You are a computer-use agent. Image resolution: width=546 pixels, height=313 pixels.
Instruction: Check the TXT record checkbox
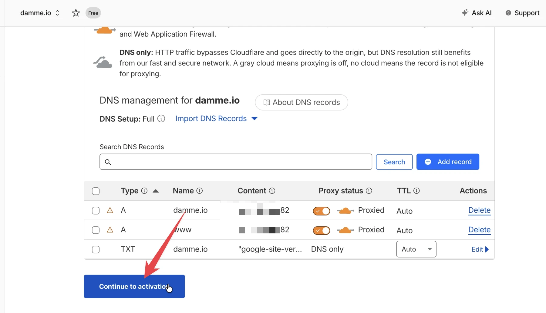coord(96,249)
